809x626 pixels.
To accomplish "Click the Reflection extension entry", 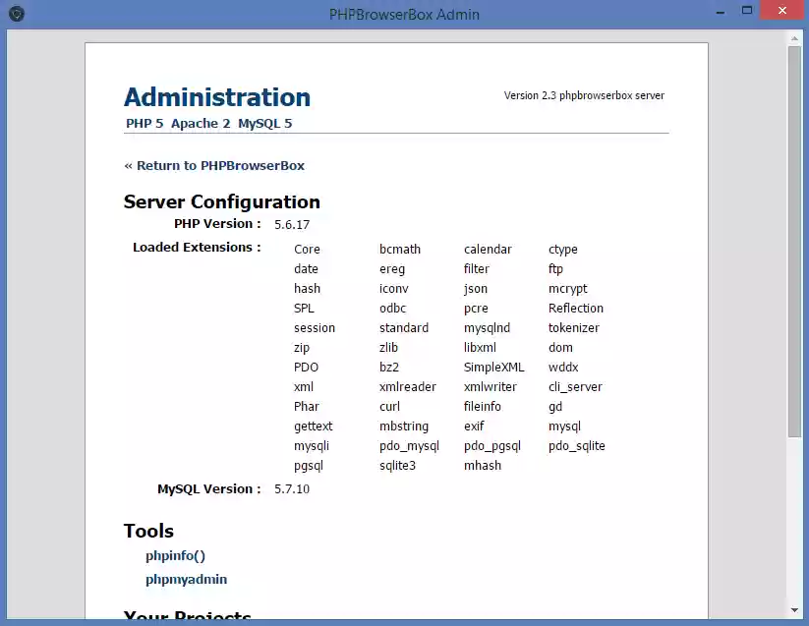I will [x=576, y=309].
